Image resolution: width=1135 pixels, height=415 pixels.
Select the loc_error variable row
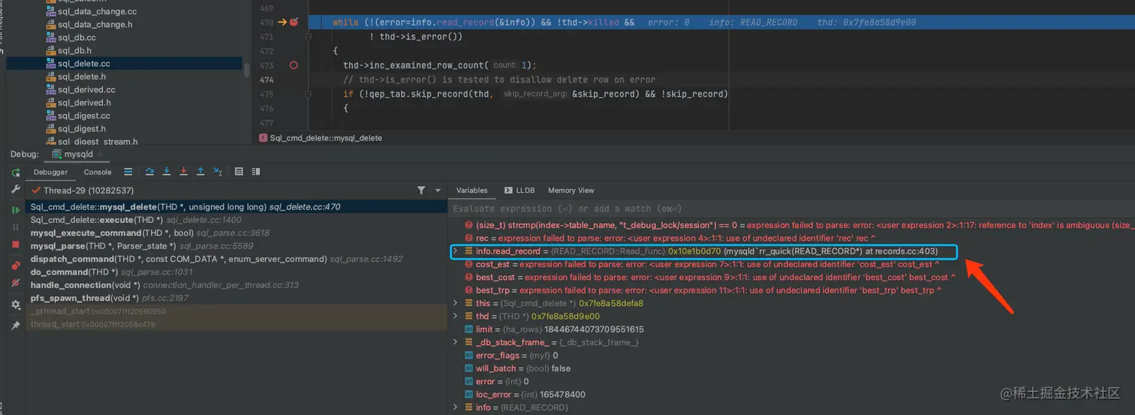pos(792,395)
